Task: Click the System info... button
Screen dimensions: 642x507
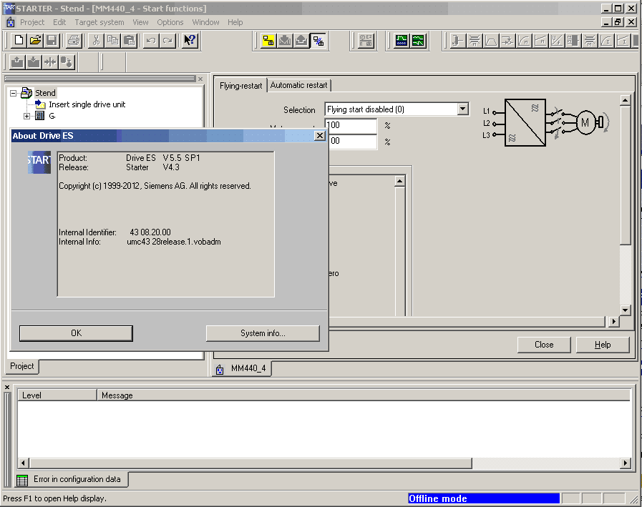Action: click(x=263, y=333)
